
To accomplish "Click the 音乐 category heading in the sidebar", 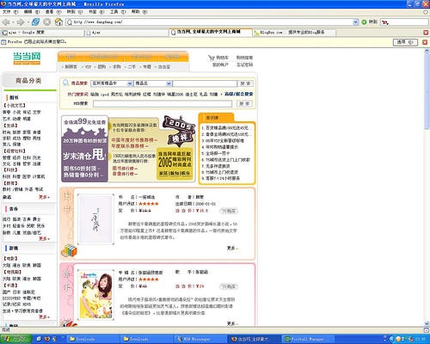I will click(x=14, y=209).
